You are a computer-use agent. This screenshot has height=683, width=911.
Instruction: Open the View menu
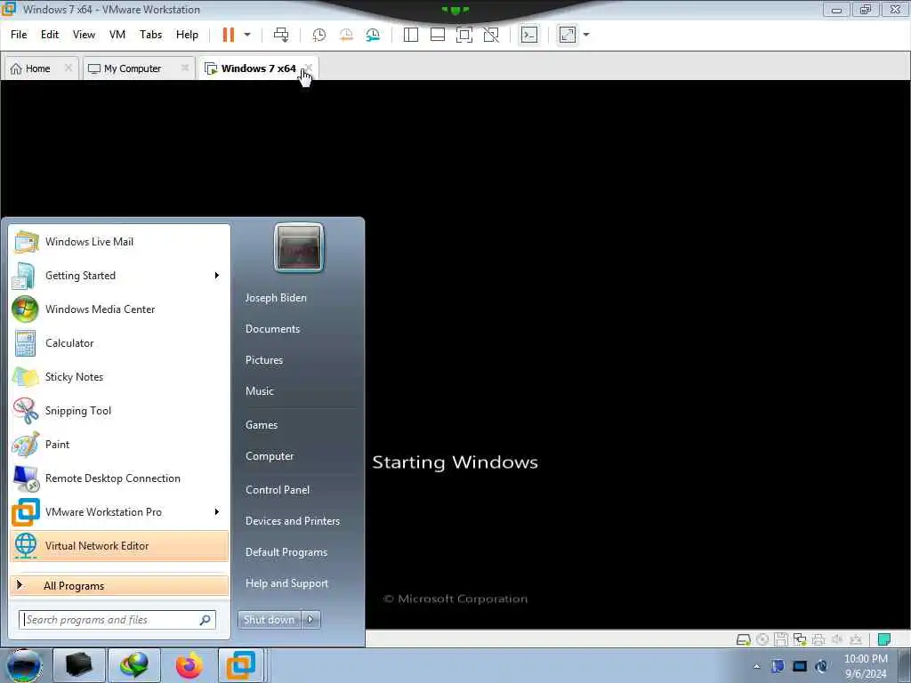point(84,35)
